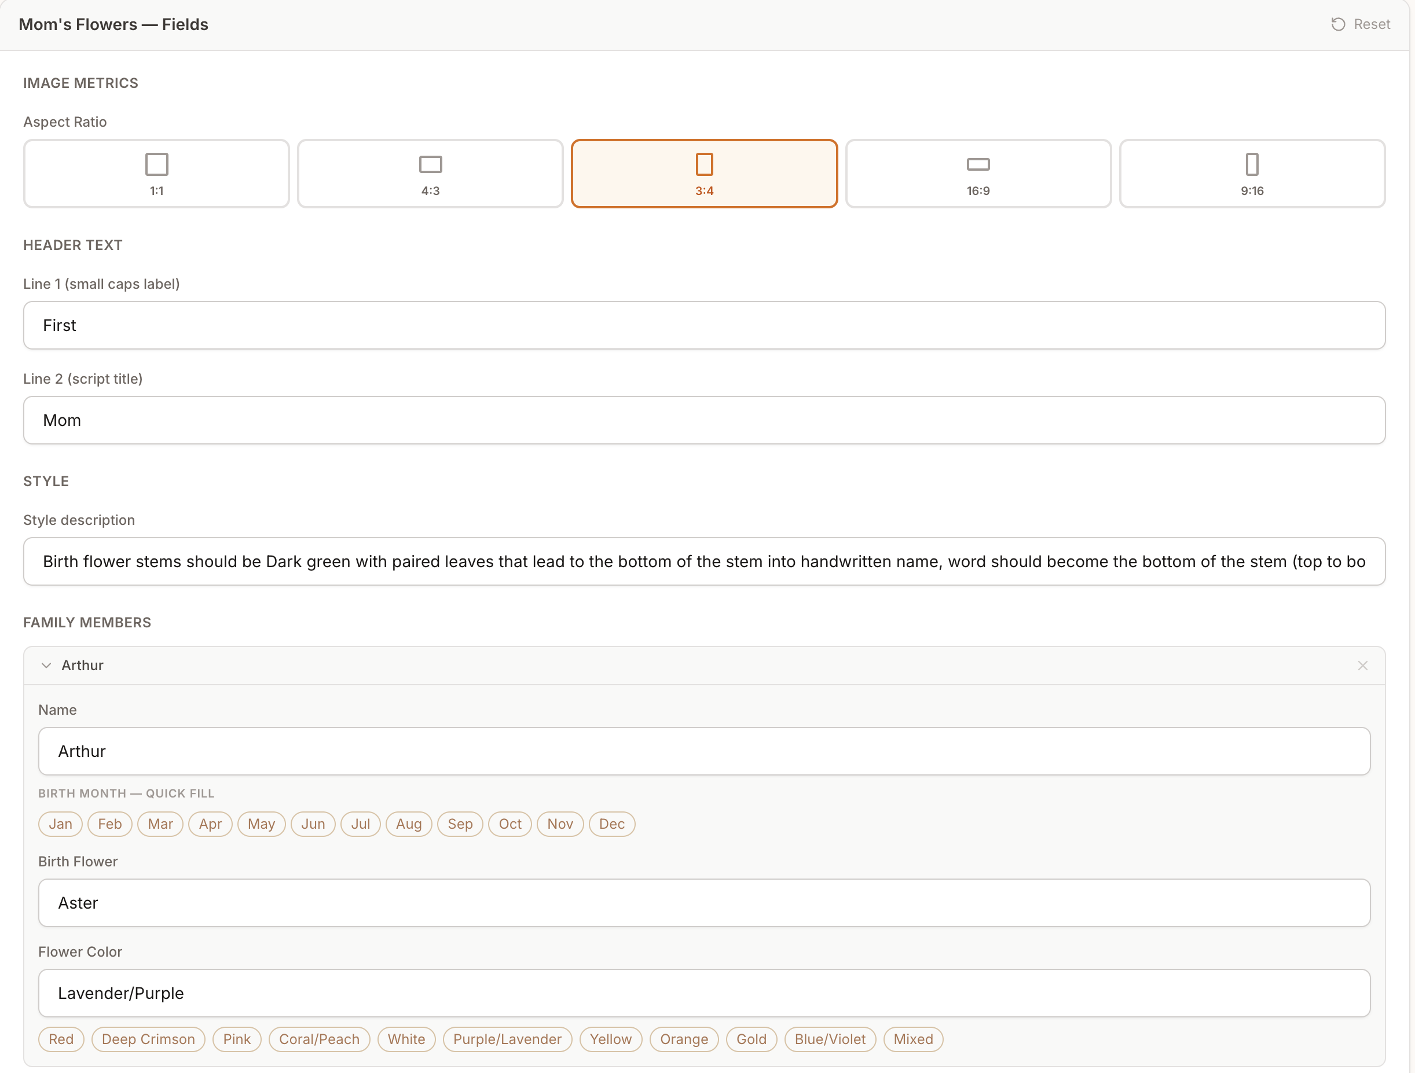Quick fill birth month Sep
This screenshot has height=1073, width=1415.
[460, 824]
